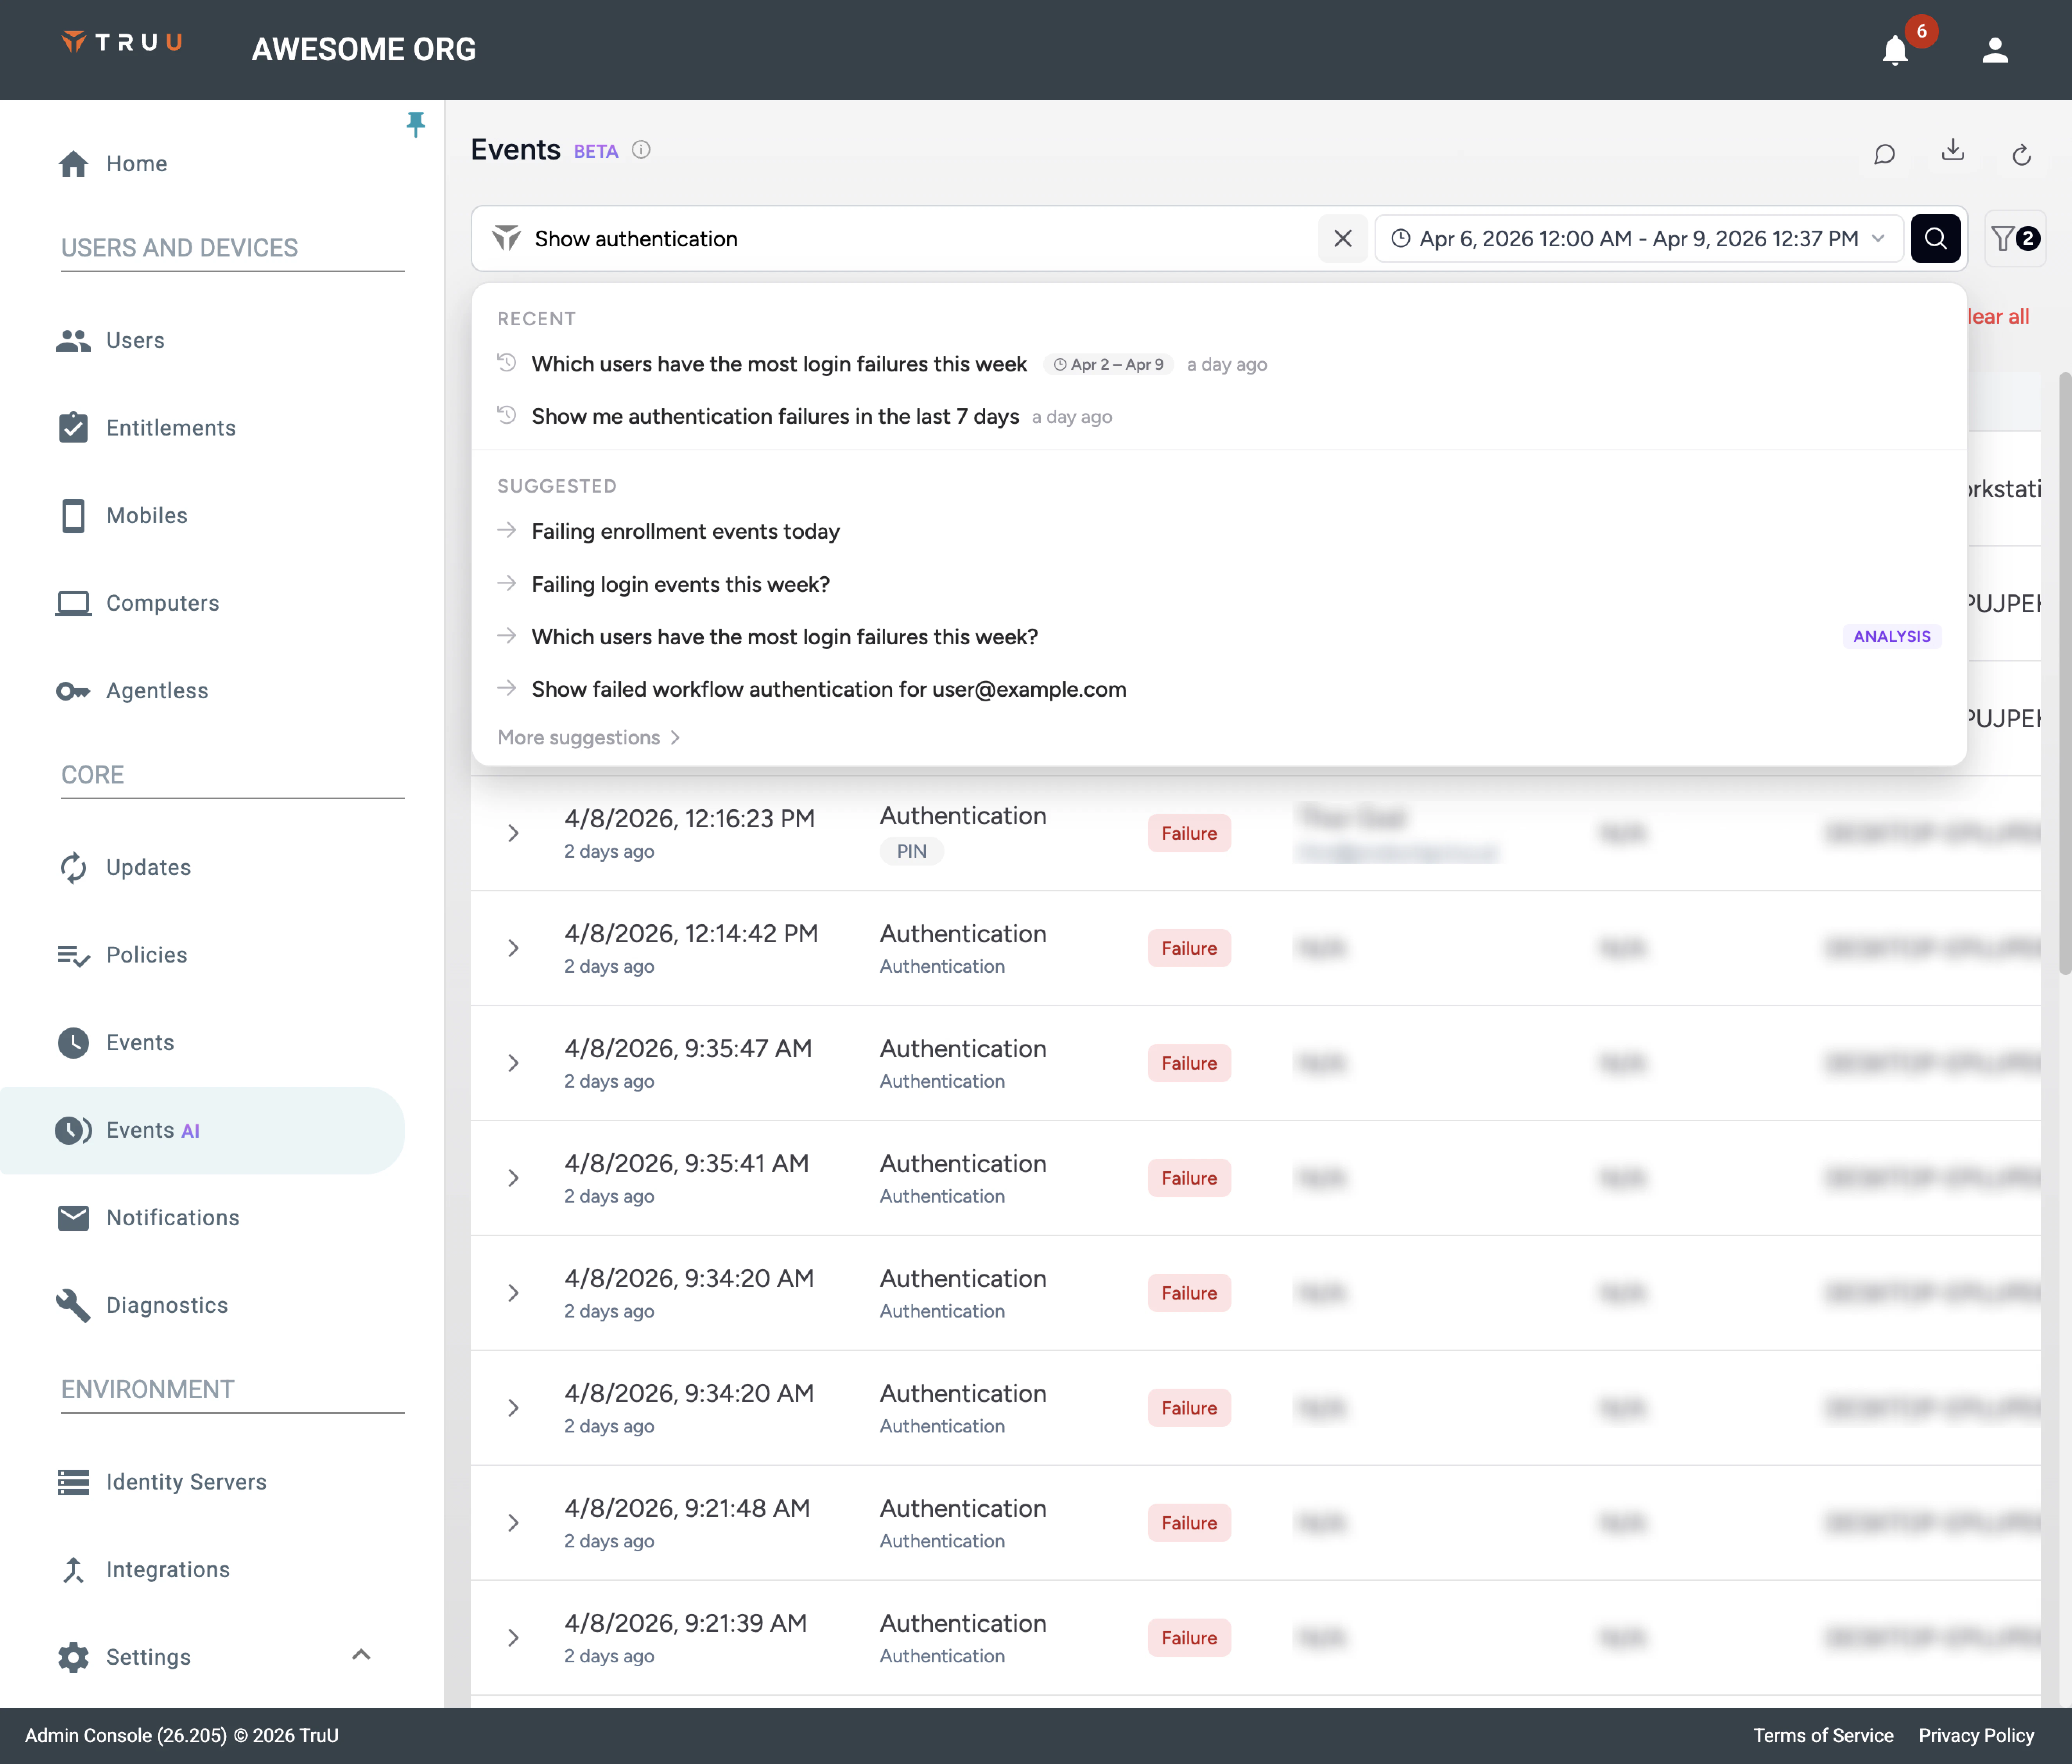Expand the 9:35:47 AM event row
This screenshot has height=1764, width=2072.
click(513, 1063)
